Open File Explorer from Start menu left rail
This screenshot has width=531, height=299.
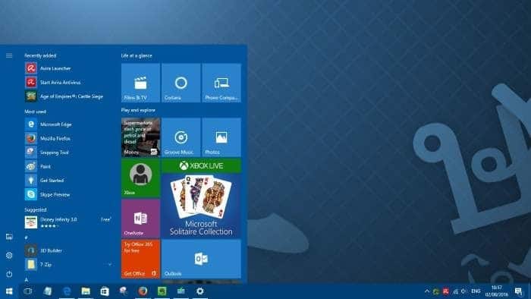[x=9, y=237]
